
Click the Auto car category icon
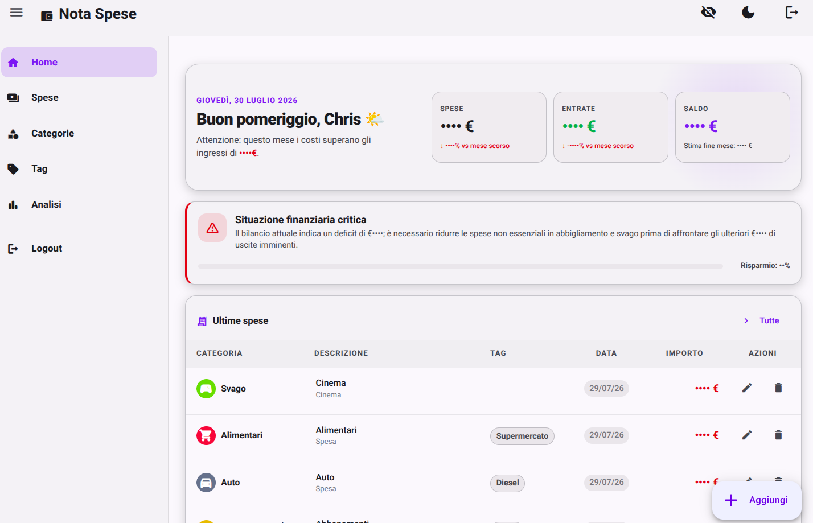[206, 483]
